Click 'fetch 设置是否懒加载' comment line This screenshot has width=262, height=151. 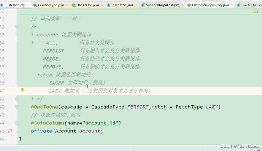(x=64, y=75)
